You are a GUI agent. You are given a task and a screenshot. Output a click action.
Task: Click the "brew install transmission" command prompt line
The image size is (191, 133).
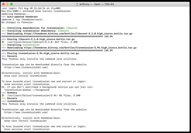click(x=36, y=11)
